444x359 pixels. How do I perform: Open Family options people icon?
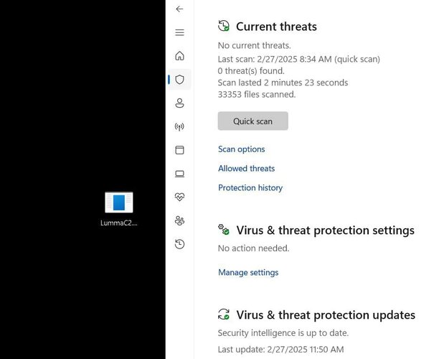point(179,220)
